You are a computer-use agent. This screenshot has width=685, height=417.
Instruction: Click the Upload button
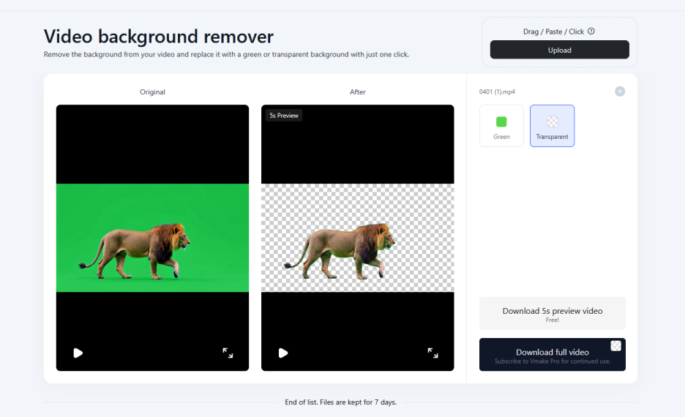[559, 50]
